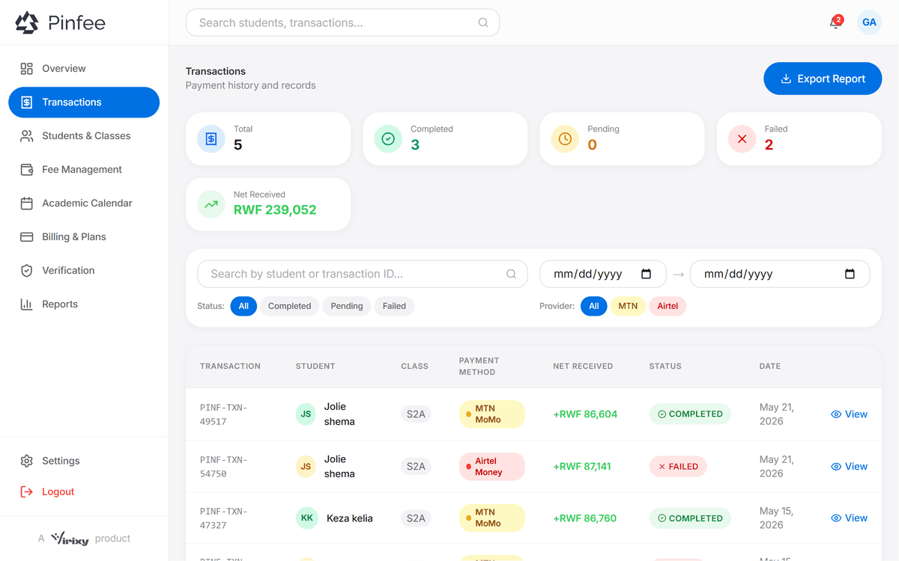899x561 pixels.
Task: Click the Fee Management wallet icon
Action: coord(27,170)
